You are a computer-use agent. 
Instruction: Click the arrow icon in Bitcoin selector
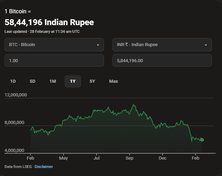point(98,45)
